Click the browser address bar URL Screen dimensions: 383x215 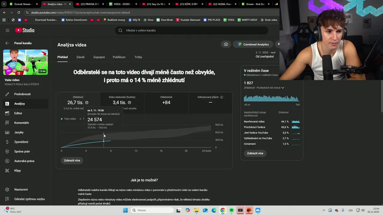(80, 13)
